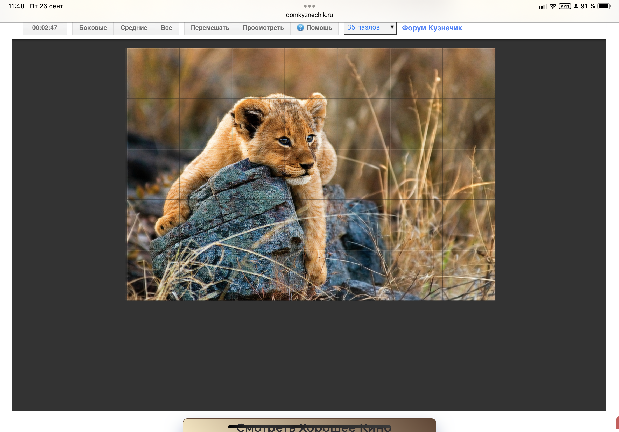619x432 pixels.
Task: Tap the VPN indicator icon
Action: tap(565, 6)
